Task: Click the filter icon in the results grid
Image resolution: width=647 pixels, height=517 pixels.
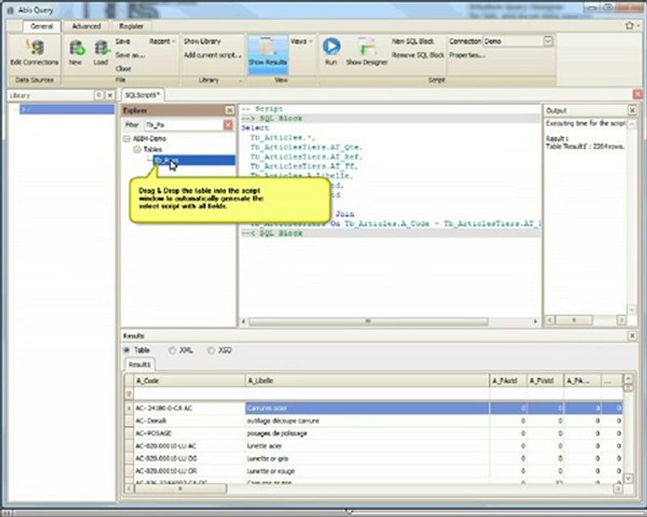Action: point(129,394)
